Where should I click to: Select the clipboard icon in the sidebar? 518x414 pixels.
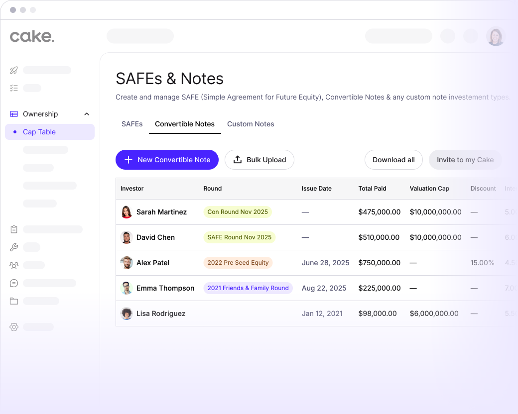pos(13,229)
